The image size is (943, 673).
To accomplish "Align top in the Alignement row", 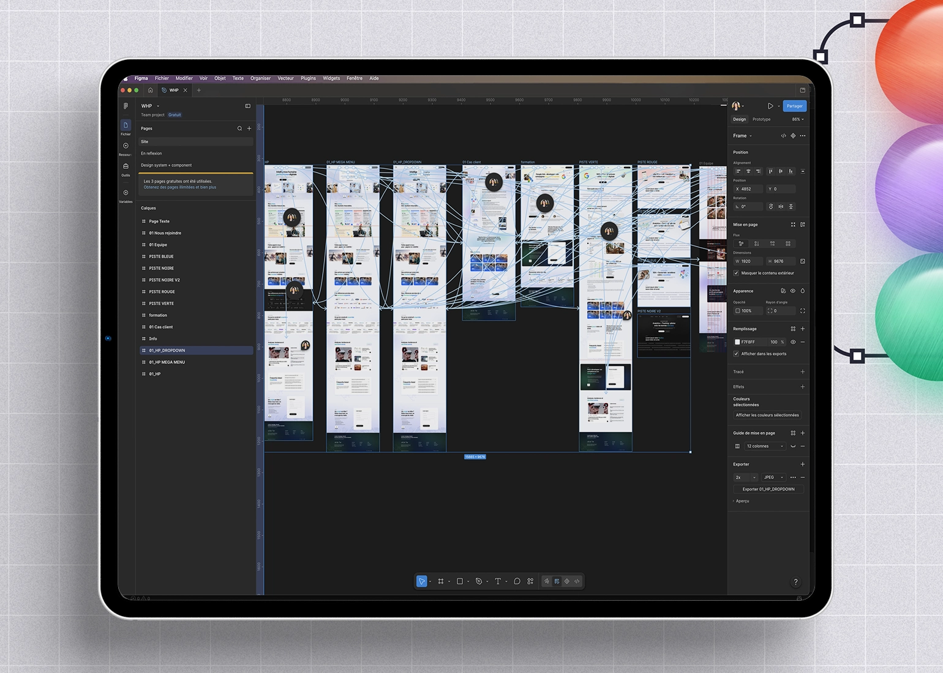I will (x=770, y=171).
